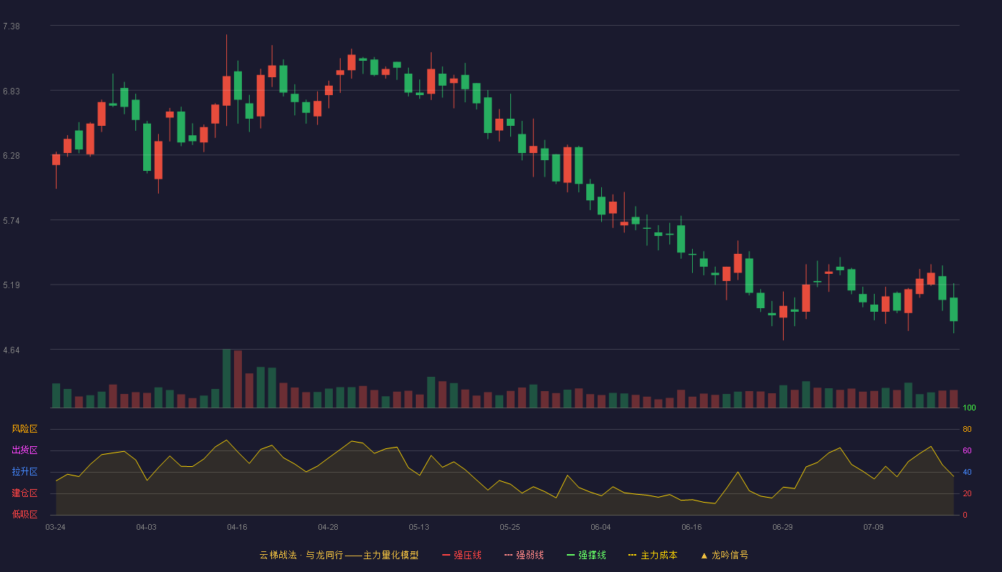Screen dimensions: 1002x572
Task: Click the 6.83 price axis label
Action: (11, 92)
